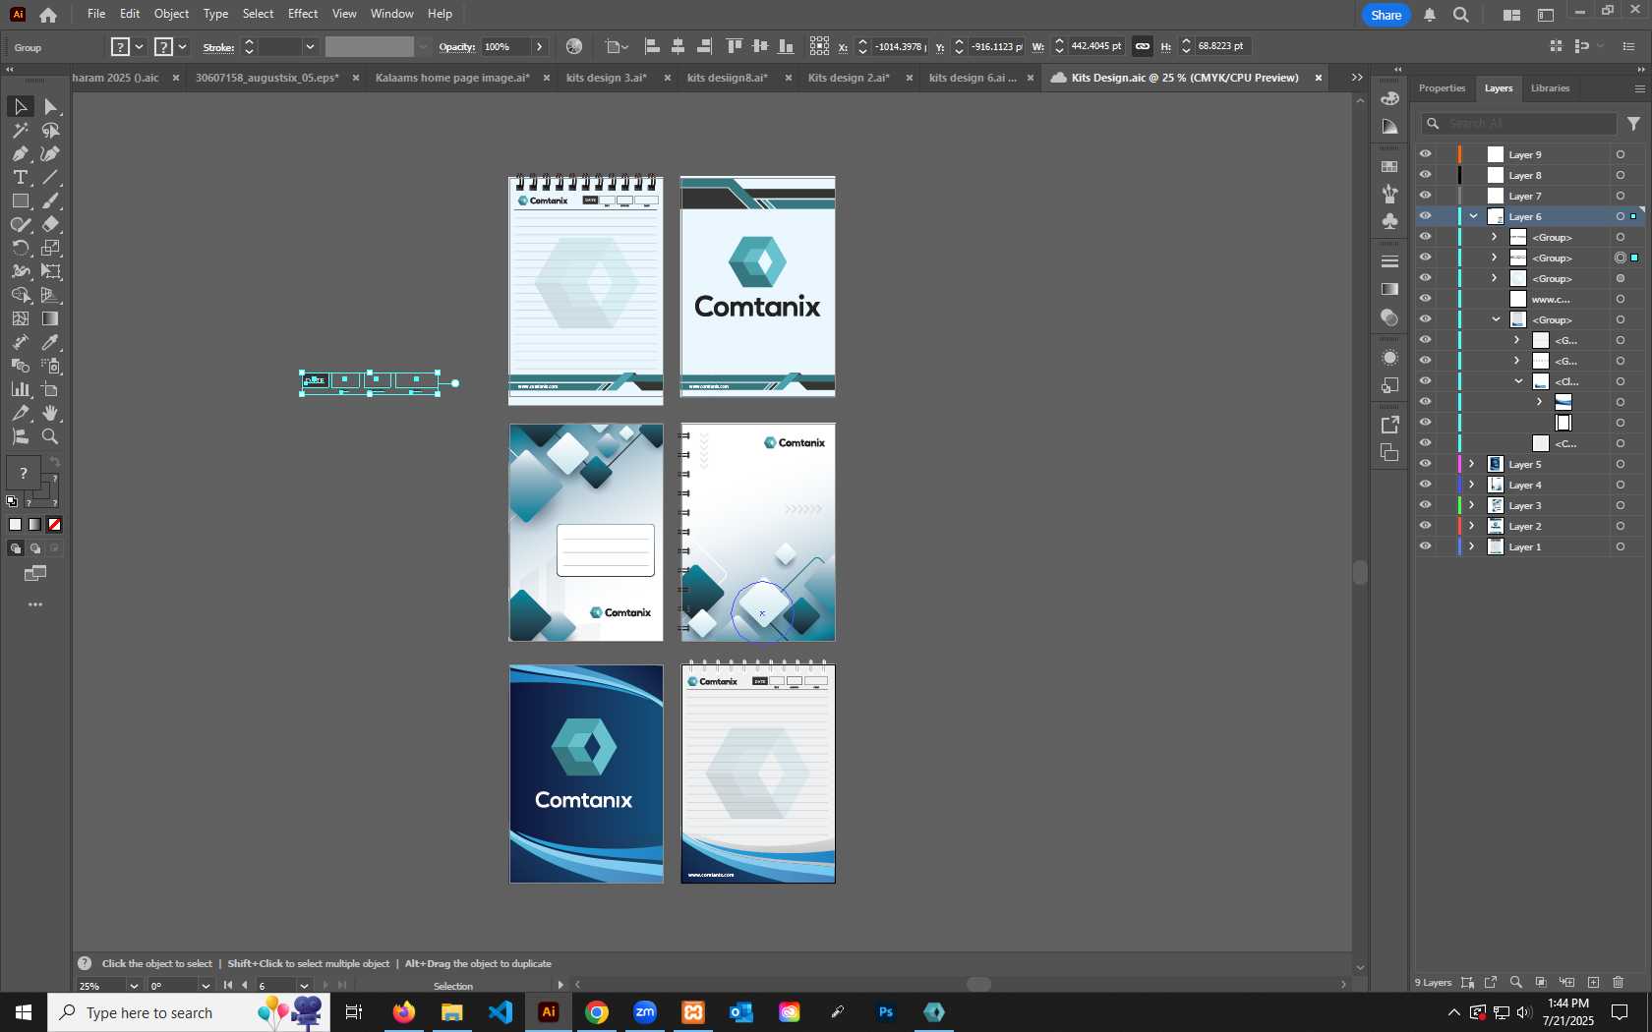Select the Selection tool arrow
The height and width of the screenshot is (1032, 1652).
pos(20,106)
